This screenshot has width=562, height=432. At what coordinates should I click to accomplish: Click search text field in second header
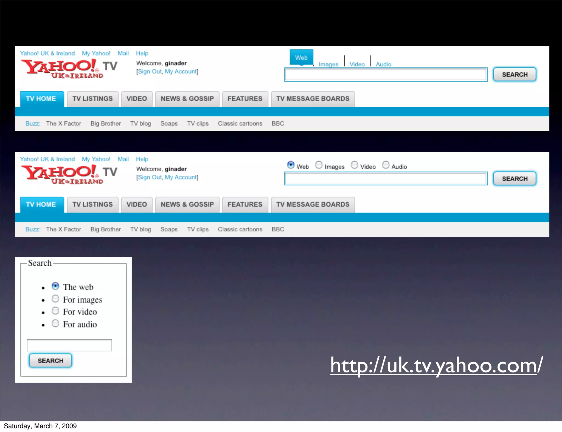click(386, 179)
